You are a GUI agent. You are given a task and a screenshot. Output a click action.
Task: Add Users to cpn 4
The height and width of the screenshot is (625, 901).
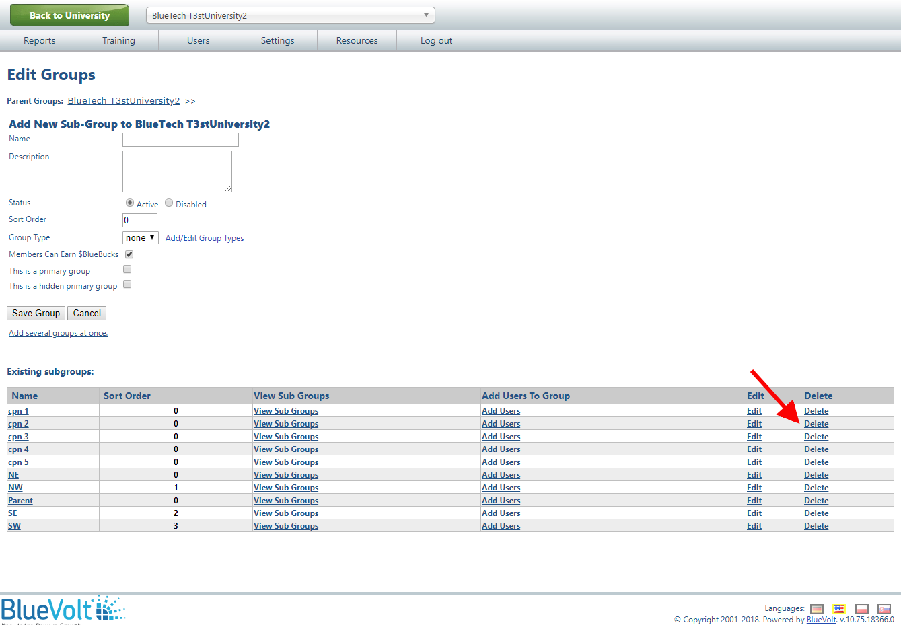(x=501, y=449)
